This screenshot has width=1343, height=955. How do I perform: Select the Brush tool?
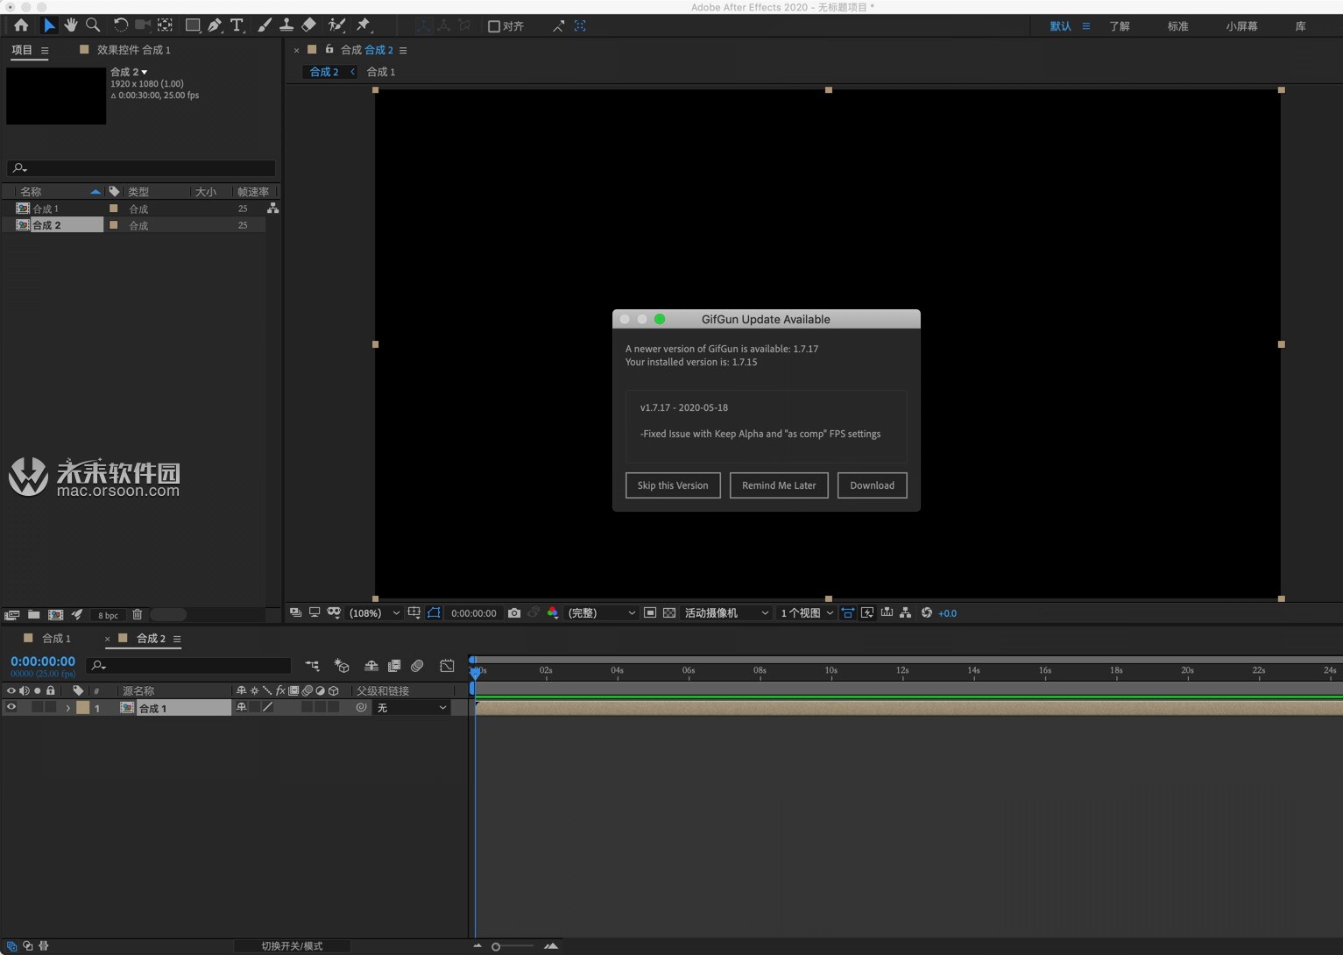click(264, 25)
